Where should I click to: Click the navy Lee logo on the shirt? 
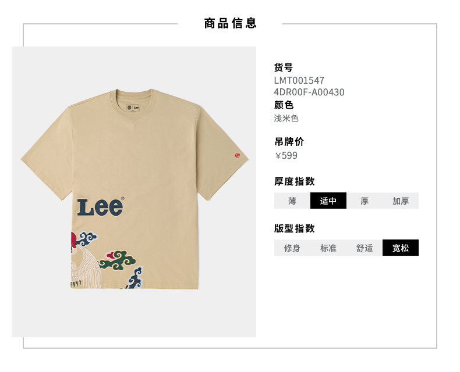coord(100,208)
